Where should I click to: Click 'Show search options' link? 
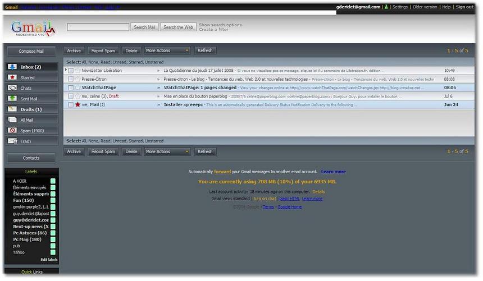[220, 25]
